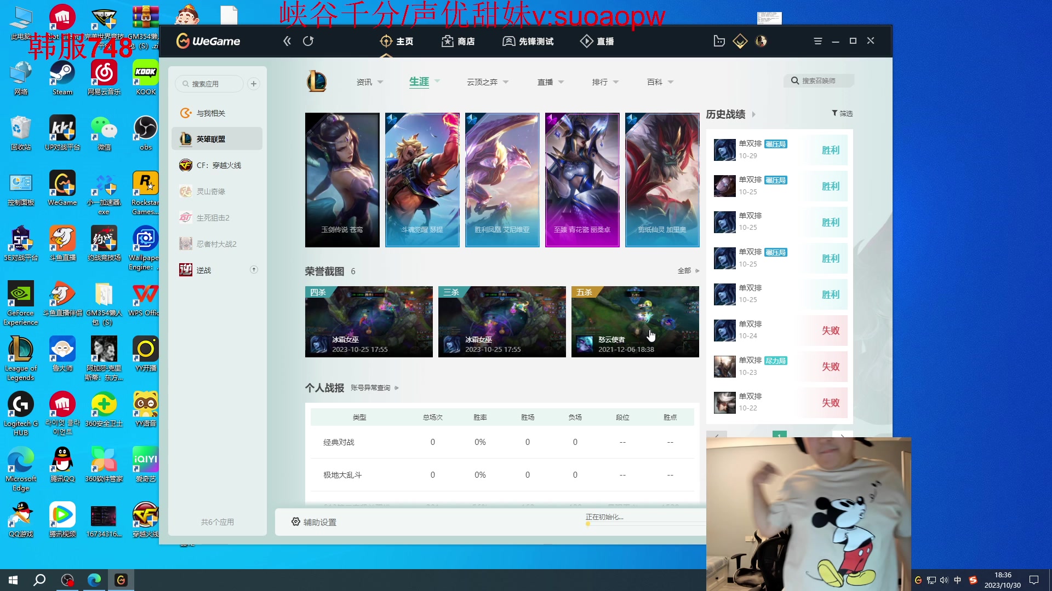Switch to the 商店 tab
The image size is (1052, 591).
[458, 41]
